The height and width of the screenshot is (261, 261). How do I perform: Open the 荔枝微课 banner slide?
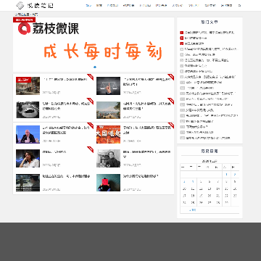tap(94, 44)
